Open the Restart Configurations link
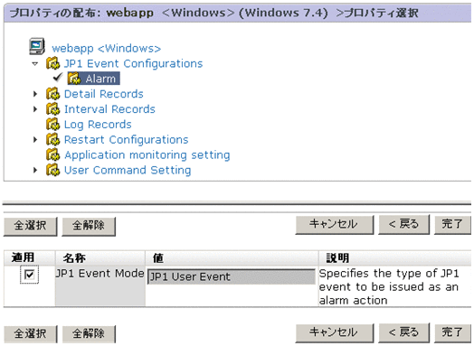The width and height of the screenshot is (474, 346). [x=127, y=139]
